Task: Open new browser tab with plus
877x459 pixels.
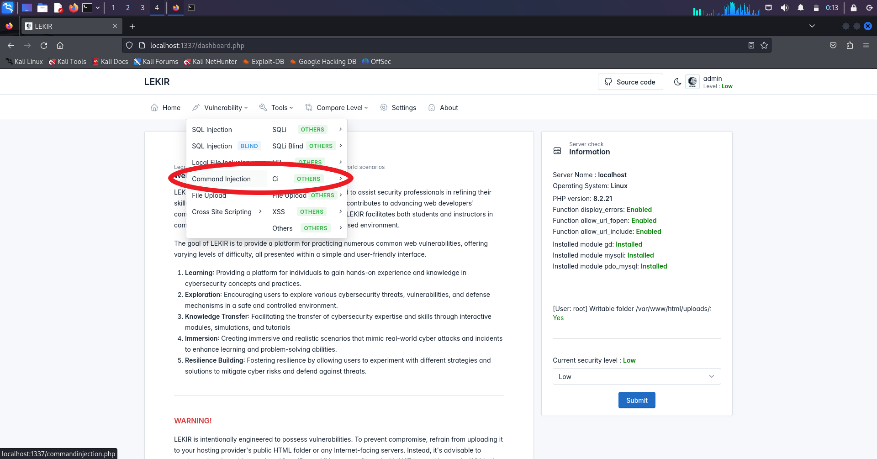Action: [x=132, y=26]
